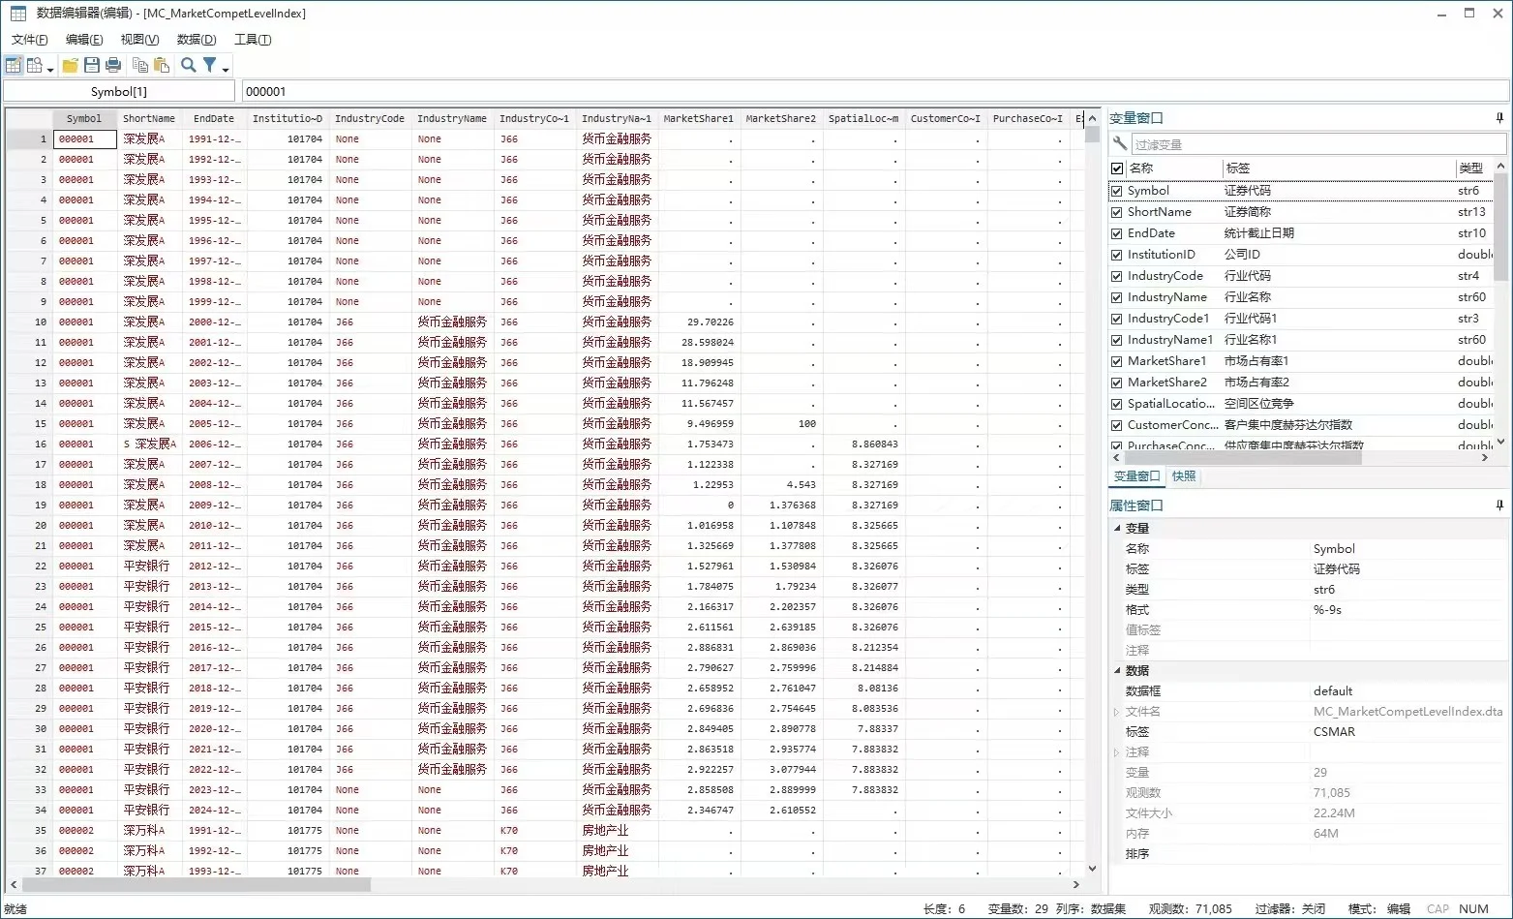
Task: Click the 标签 header in variables list
Action: coord(1338,168)
